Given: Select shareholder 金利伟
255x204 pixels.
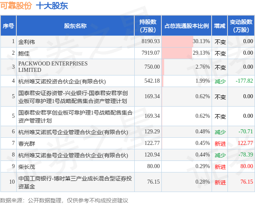Looking at the screenshot, I should coord(27,42).
